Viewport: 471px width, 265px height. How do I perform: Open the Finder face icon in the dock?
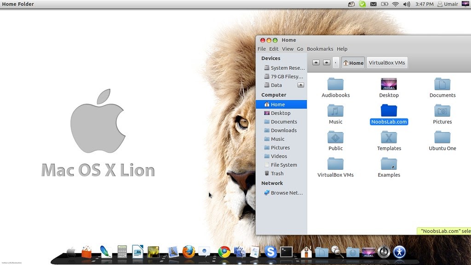coord(240,252)
